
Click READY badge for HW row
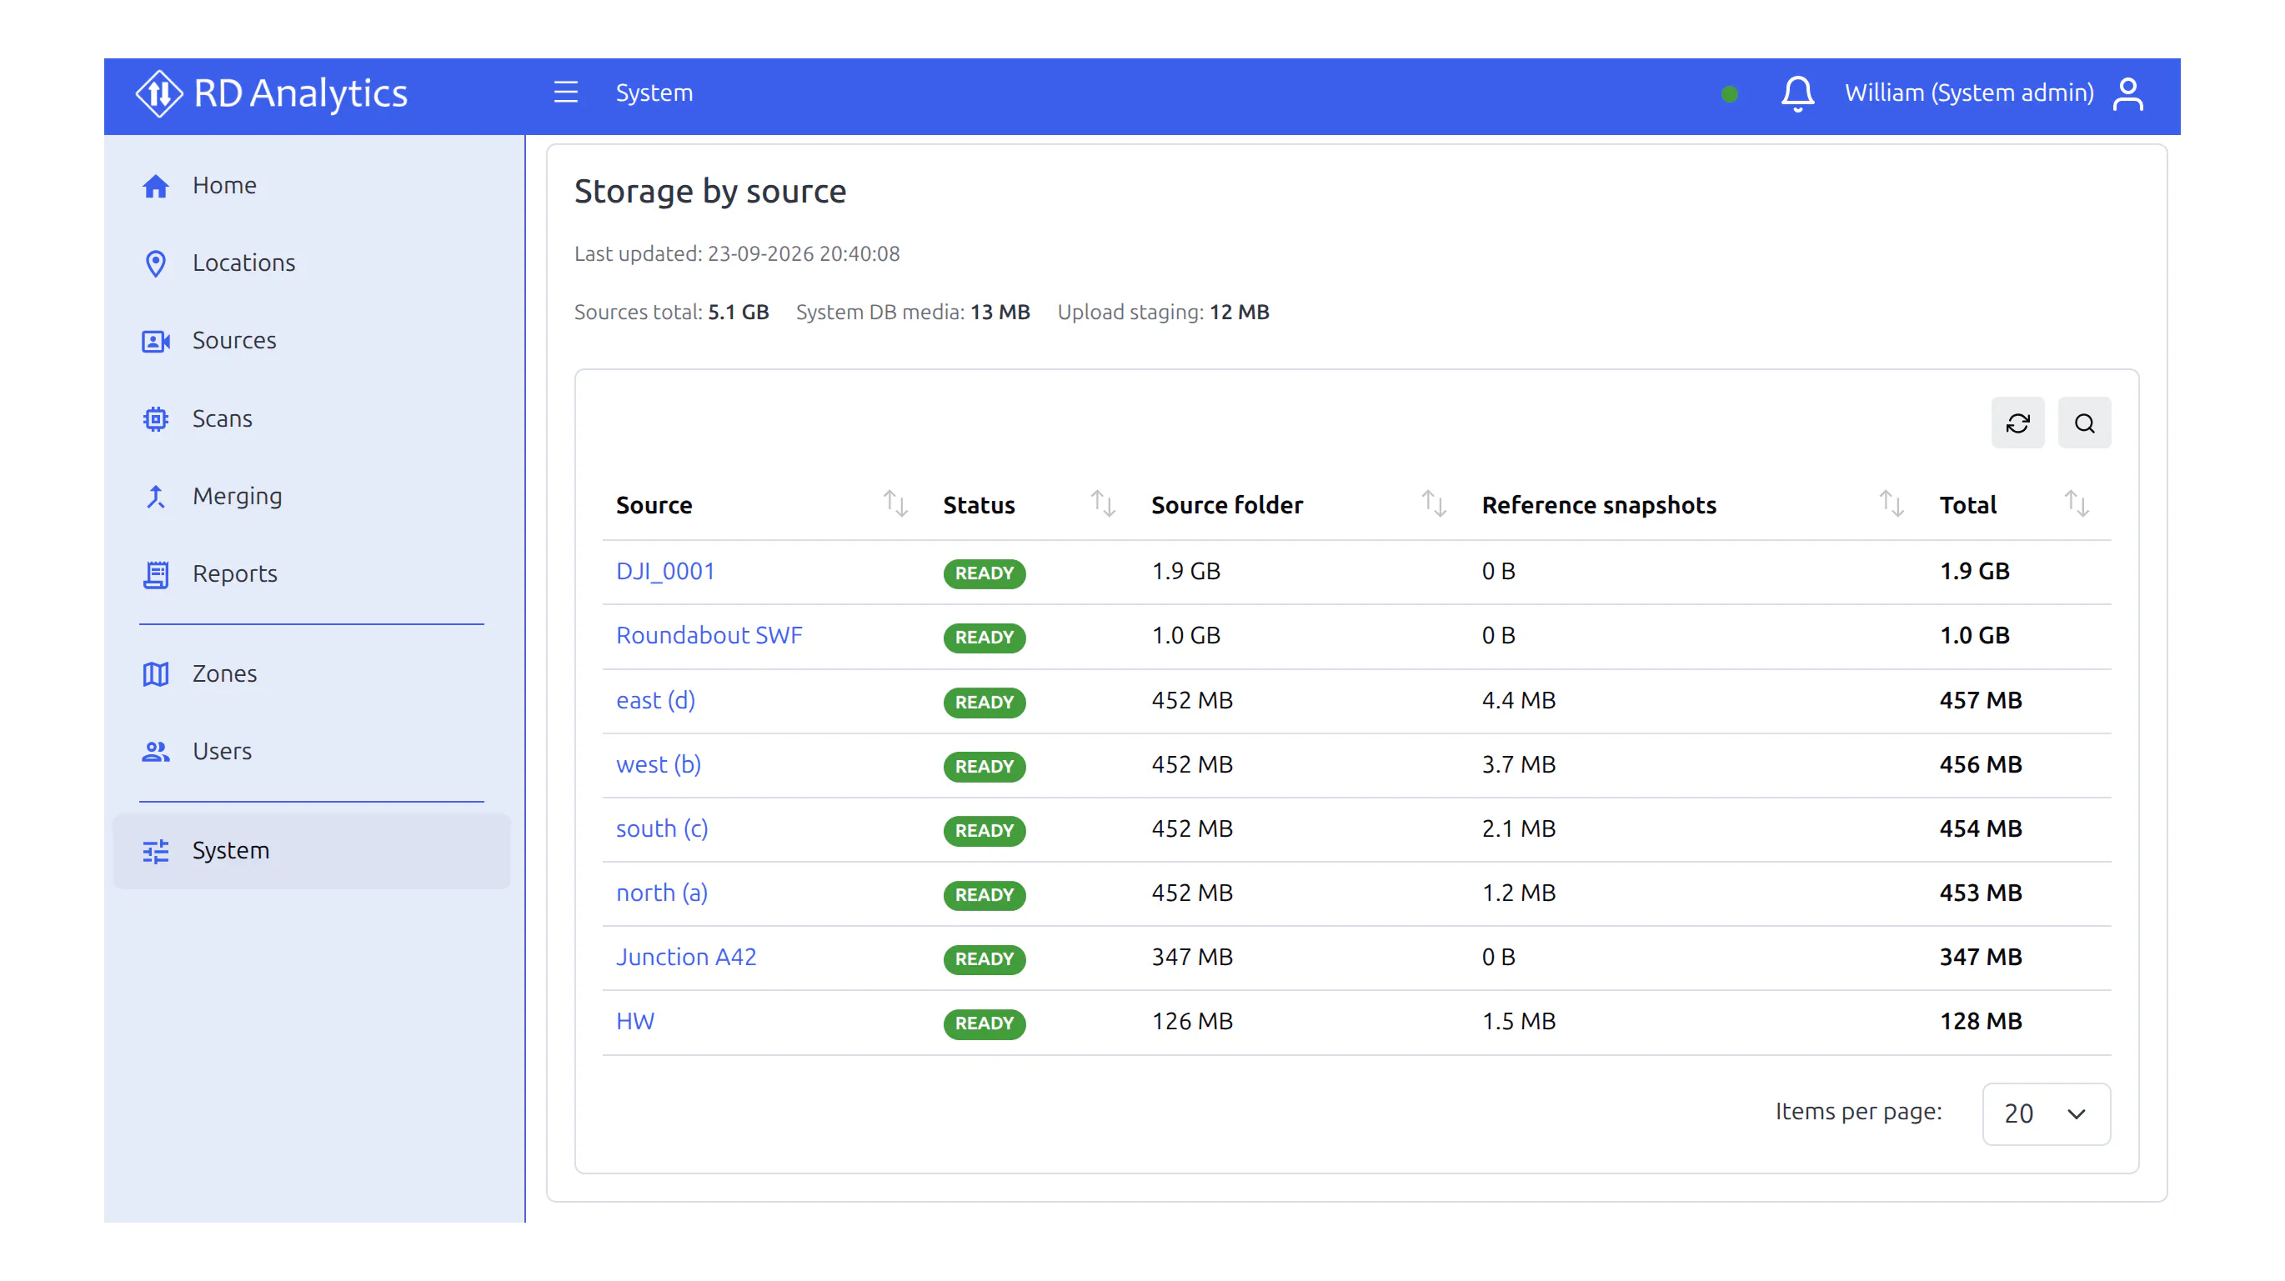click(984, 1023)
